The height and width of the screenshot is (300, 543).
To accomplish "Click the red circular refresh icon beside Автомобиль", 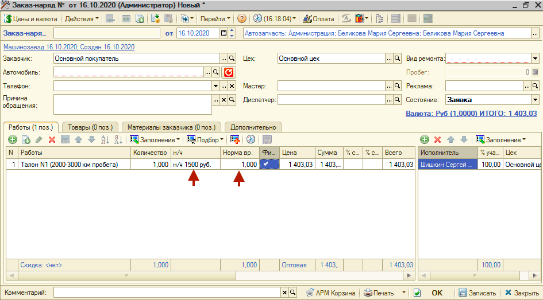I will [x=229, y=72].
